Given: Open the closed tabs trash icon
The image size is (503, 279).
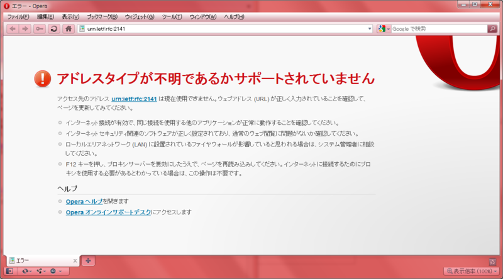Looking at the screenshot, I should (493, 261).
